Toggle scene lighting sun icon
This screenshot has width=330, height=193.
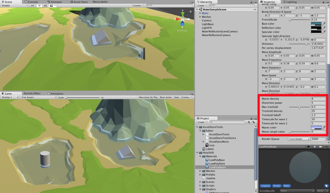[x=39, y=5]
